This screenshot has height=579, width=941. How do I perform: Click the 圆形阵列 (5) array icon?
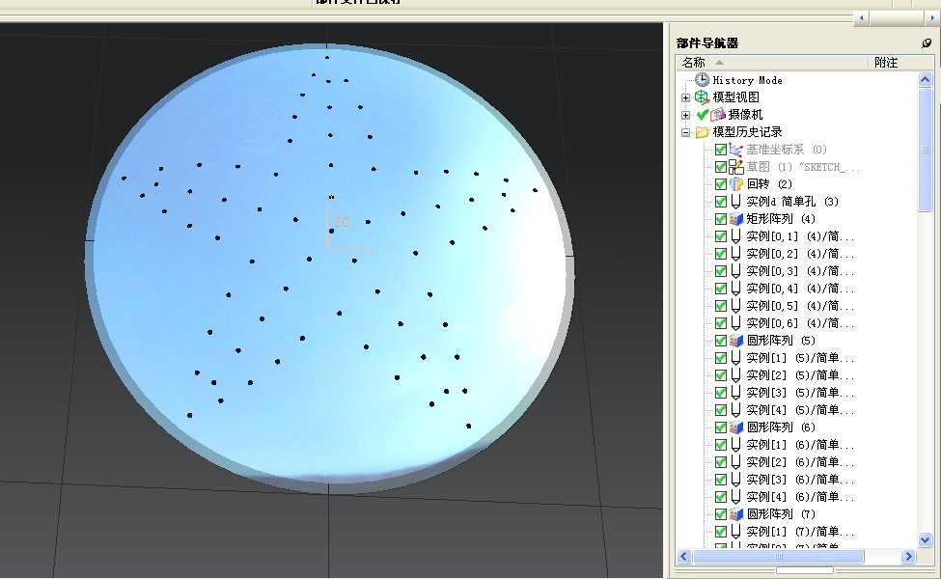[x=736, y=341]
